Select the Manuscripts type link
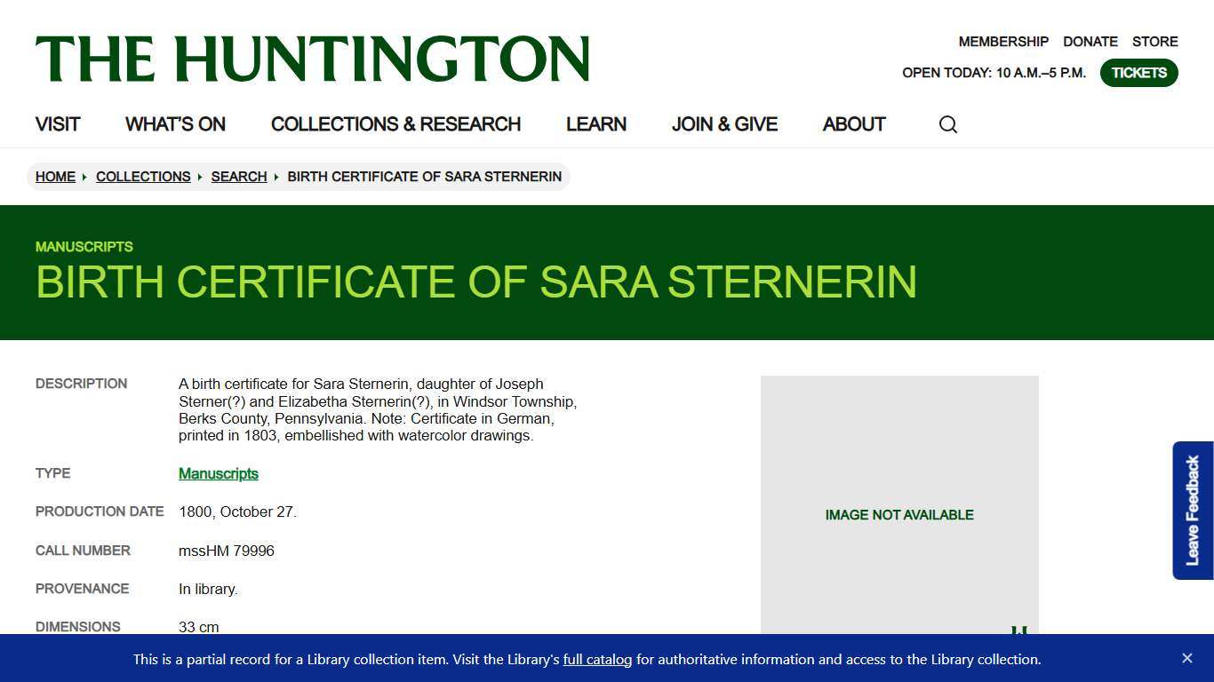Viewport: 1214px width, 682px height. [x=218, y=473]
